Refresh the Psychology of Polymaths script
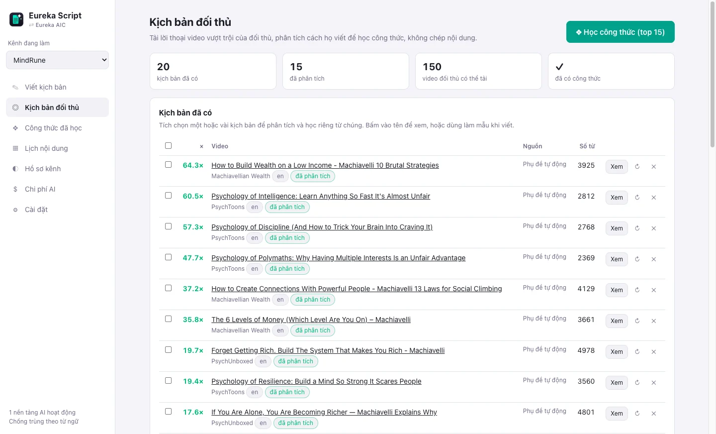This screenshot has width=716, height=434. (637, 259)
